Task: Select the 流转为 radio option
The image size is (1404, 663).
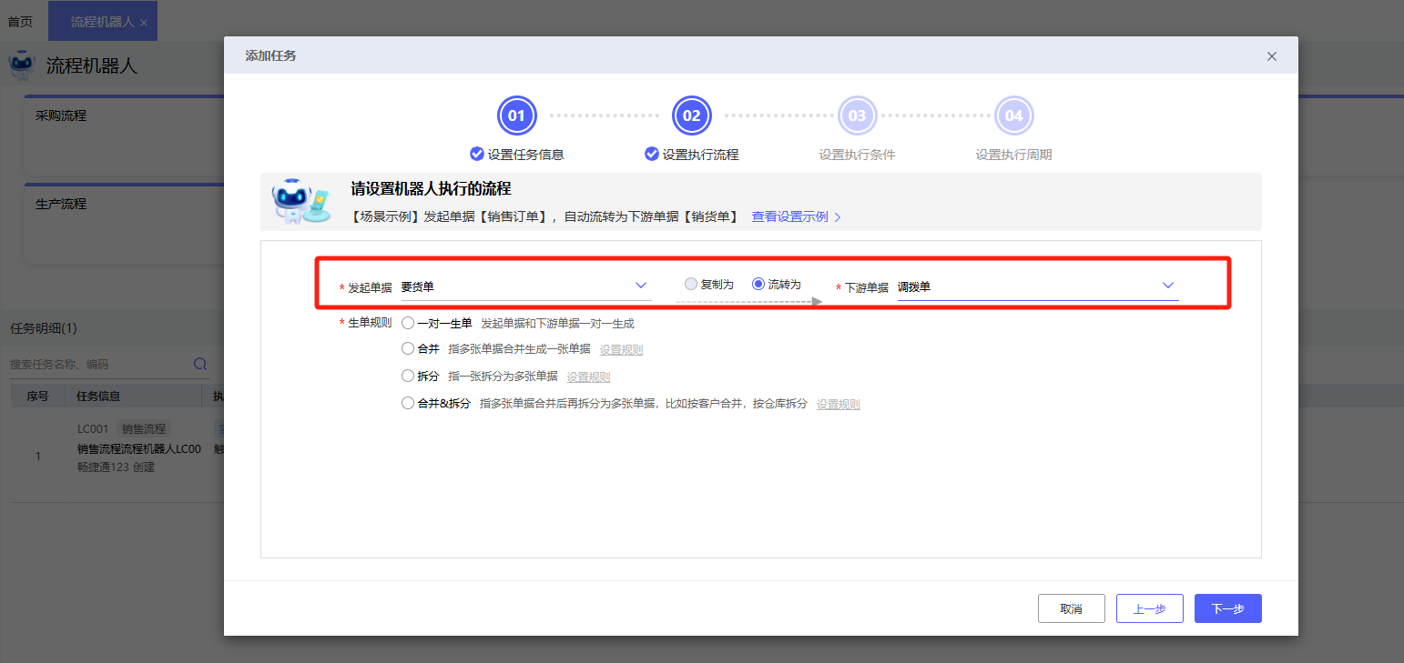Action: coord(758,284)
